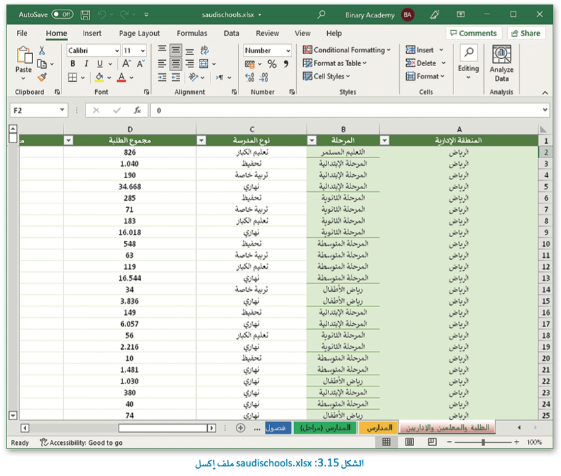The image size is (561, 476).
Task: Click the Undo arrow icon
Action: pyautogui.click(x=102, y=15)
